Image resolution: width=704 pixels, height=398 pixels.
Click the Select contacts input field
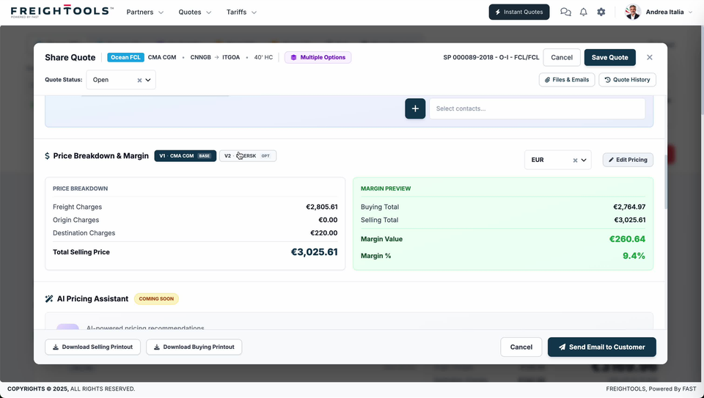coord(537,108)
